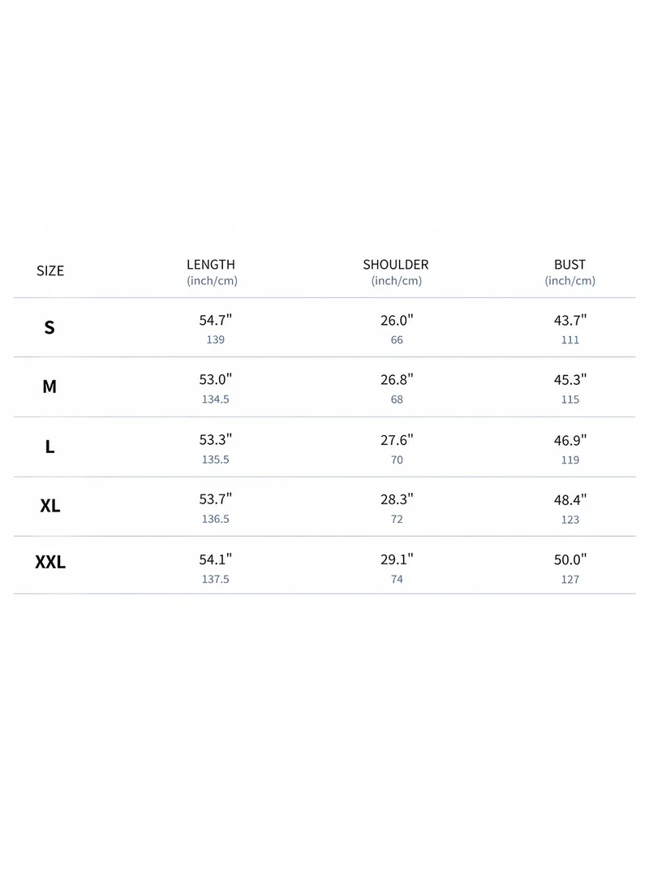
Task: Select the 26.0" shoulder measurement
Action: pyautogui.click(x=397, y=320)
